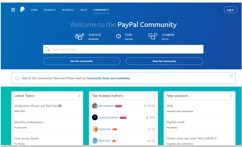The height and width of the screenshot is (147, 242).
Task: Open My Account category label
Action: (x=20, y=128)
